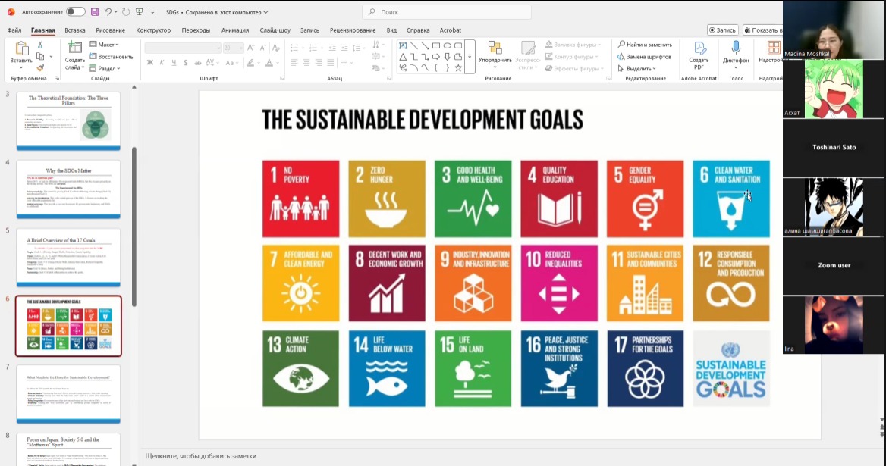Expand the shapes gallery more arrow
886x466 pixels.
[470, 57]
